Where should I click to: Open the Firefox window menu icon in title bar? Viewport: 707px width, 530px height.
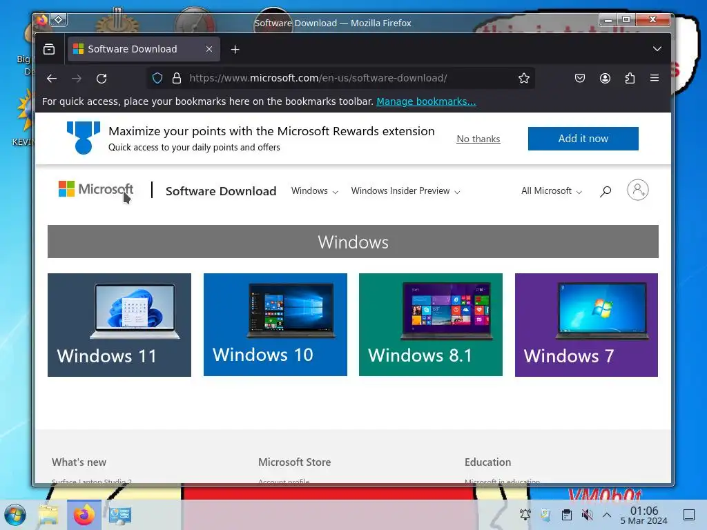point(42,20)
